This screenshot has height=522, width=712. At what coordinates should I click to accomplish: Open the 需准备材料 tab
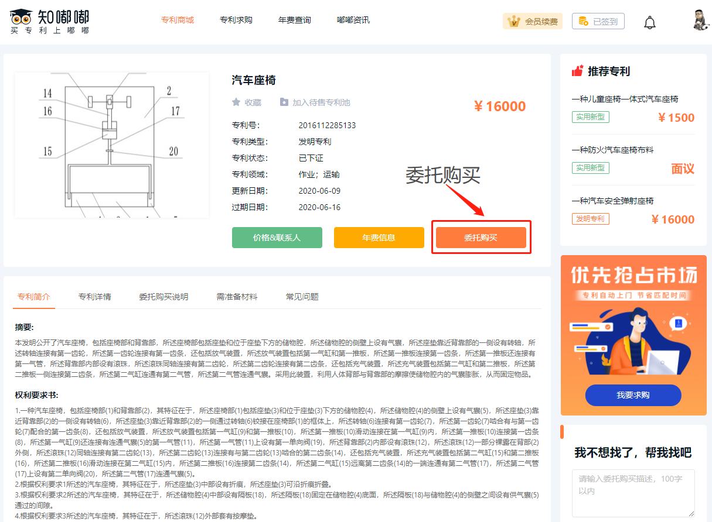tap(237, 297)
